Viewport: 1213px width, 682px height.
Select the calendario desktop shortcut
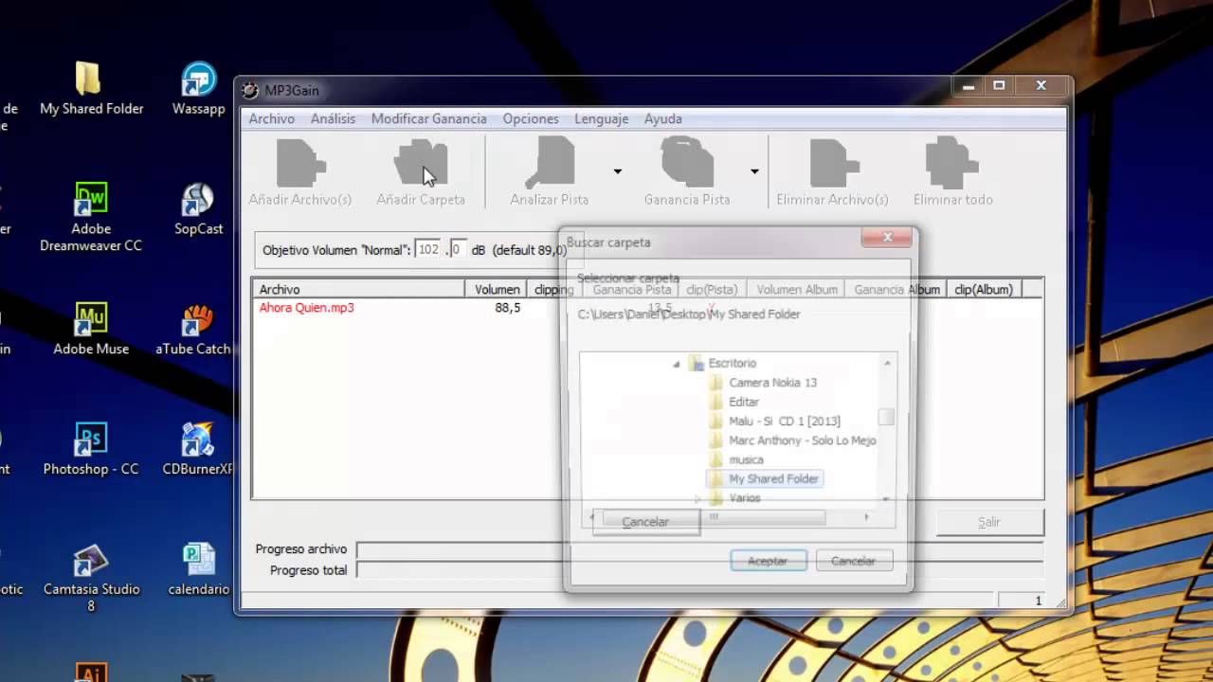coord(198,570)
